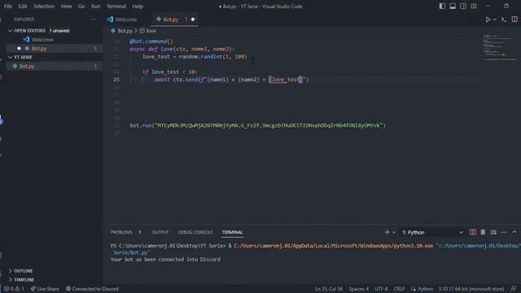This screenshot has height=293, width=521.
Task: Click Connected to Discord status item
Action: point(92,289)
